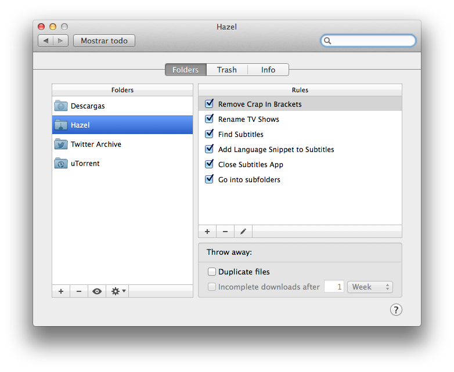Switch to the Folders tab
The height and width of the screenshot is (372, 454).
[186, 70]
